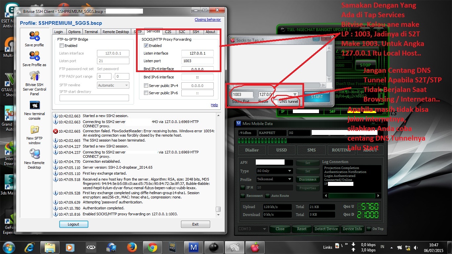Click the error icon on Connection failed log entry
The height and width of the screenshot is (254, 452).
coord(56,131)
